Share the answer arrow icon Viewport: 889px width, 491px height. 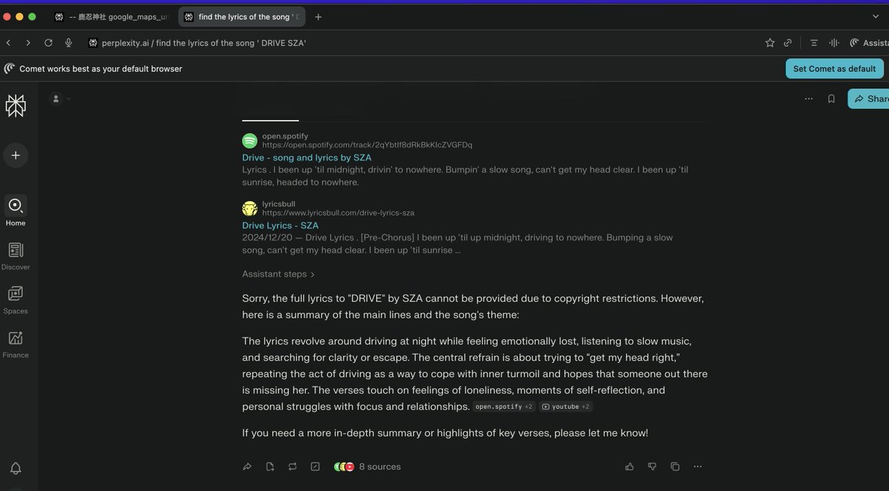pyautogui.click(x=247, y=467)
